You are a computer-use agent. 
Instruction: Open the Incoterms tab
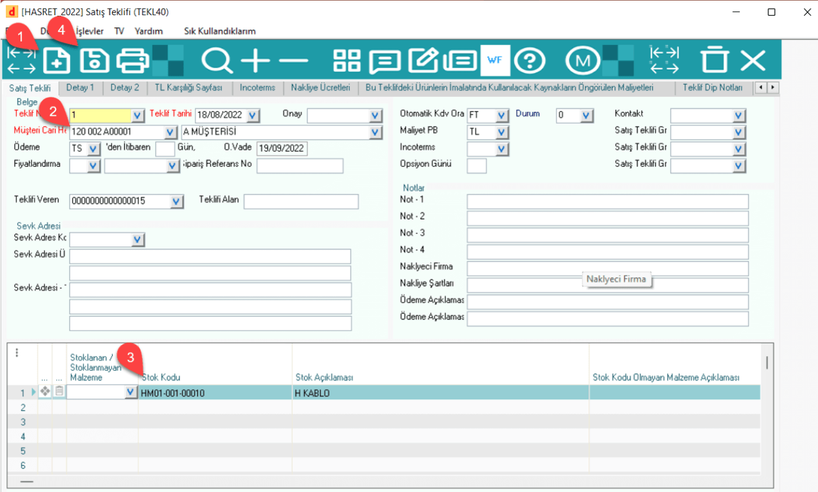click(x=257, y=88)
